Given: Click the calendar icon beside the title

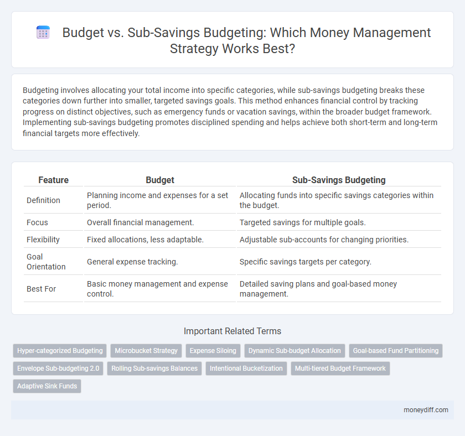Looking at the screenshot, I should click(43, 33).
